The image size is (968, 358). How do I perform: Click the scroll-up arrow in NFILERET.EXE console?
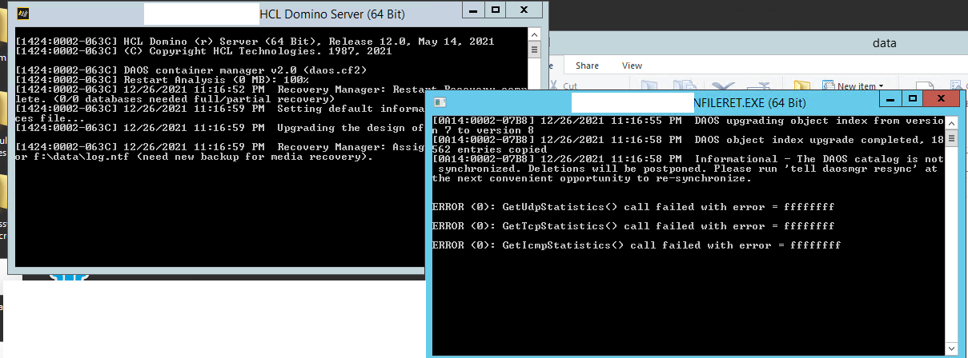point(951,121)
